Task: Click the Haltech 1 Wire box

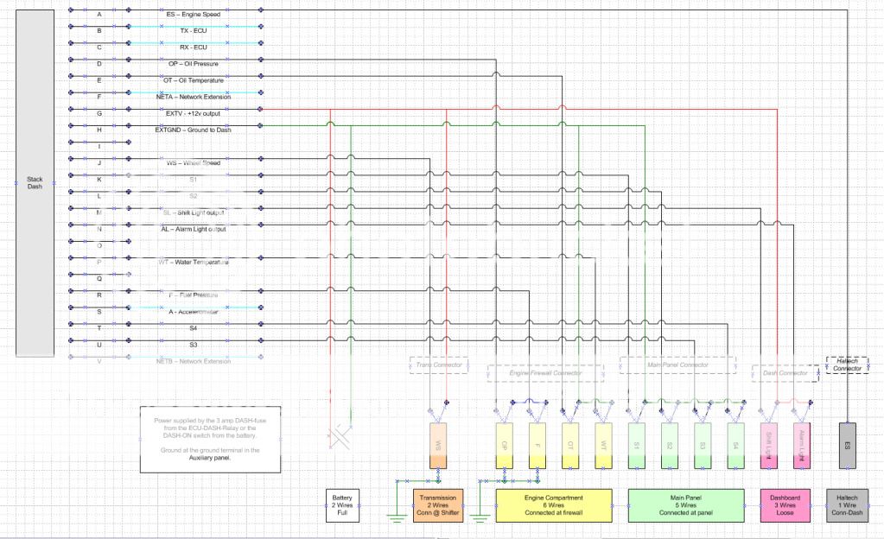Action: [848, 505]
